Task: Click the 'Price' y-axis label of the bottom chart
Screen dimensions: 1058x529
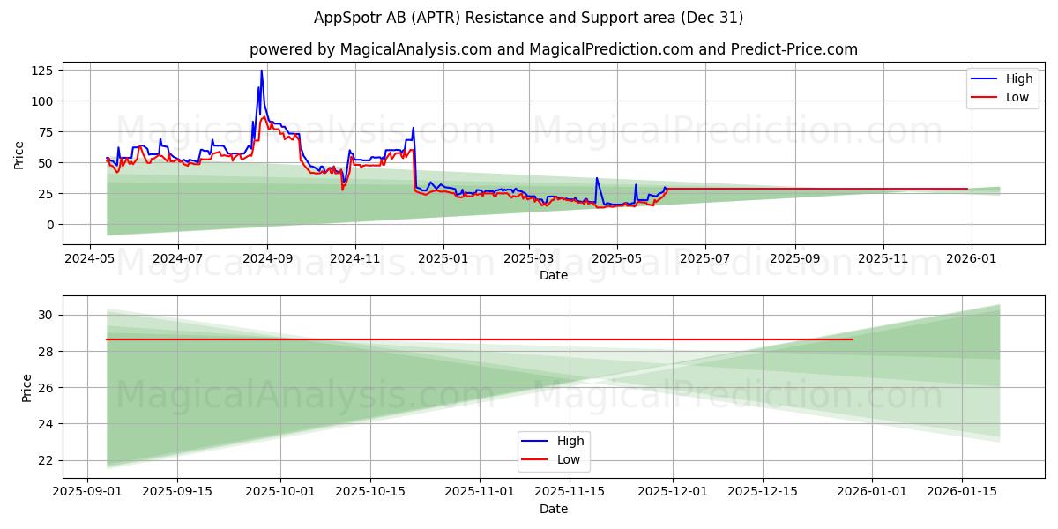Action: 27,388
